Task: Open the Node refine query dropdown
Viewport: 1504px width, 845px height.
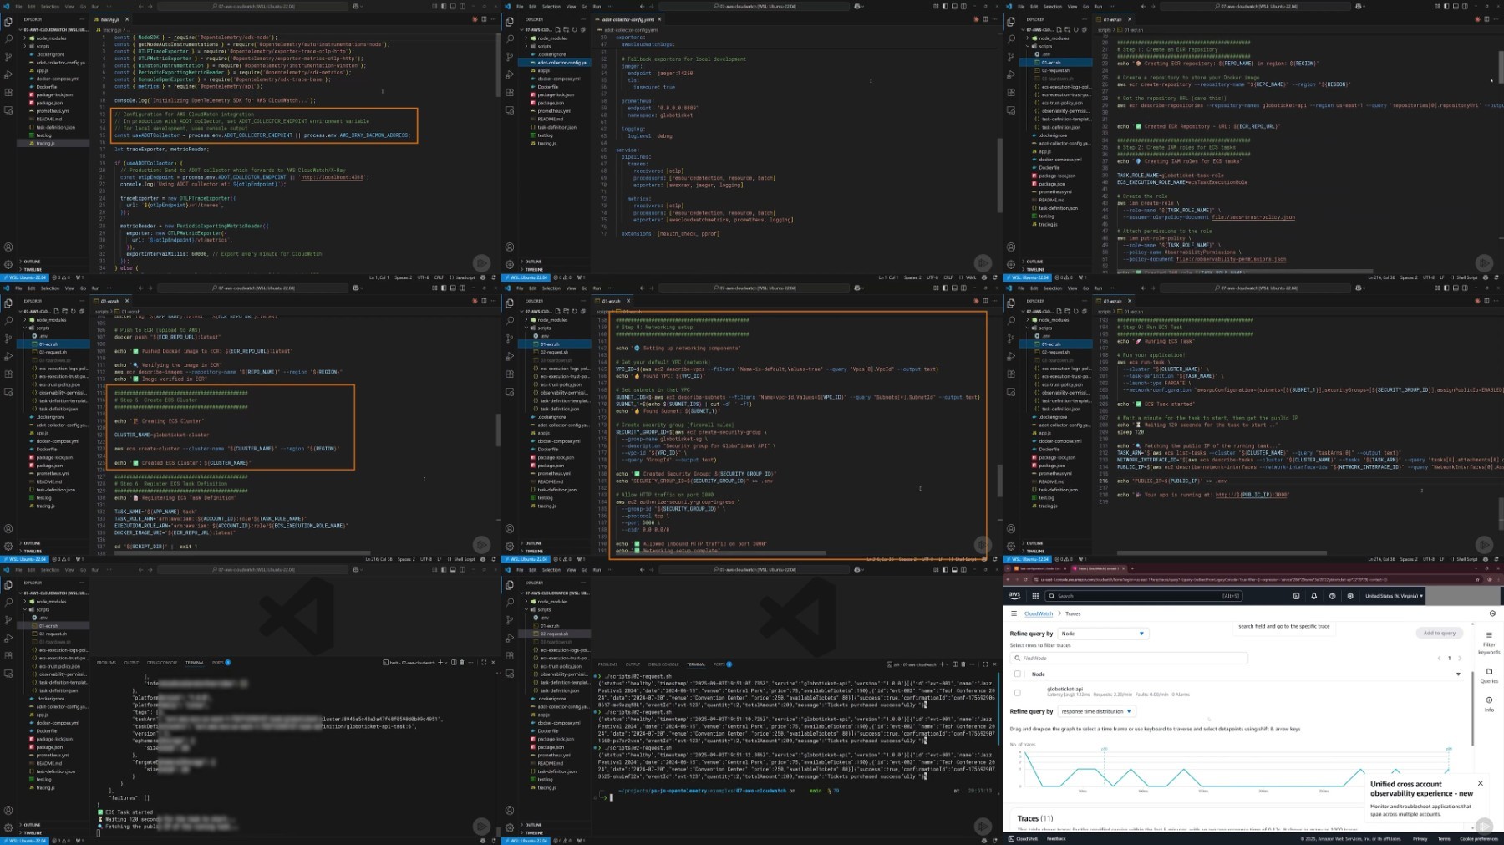Action: click(1103, 634)
